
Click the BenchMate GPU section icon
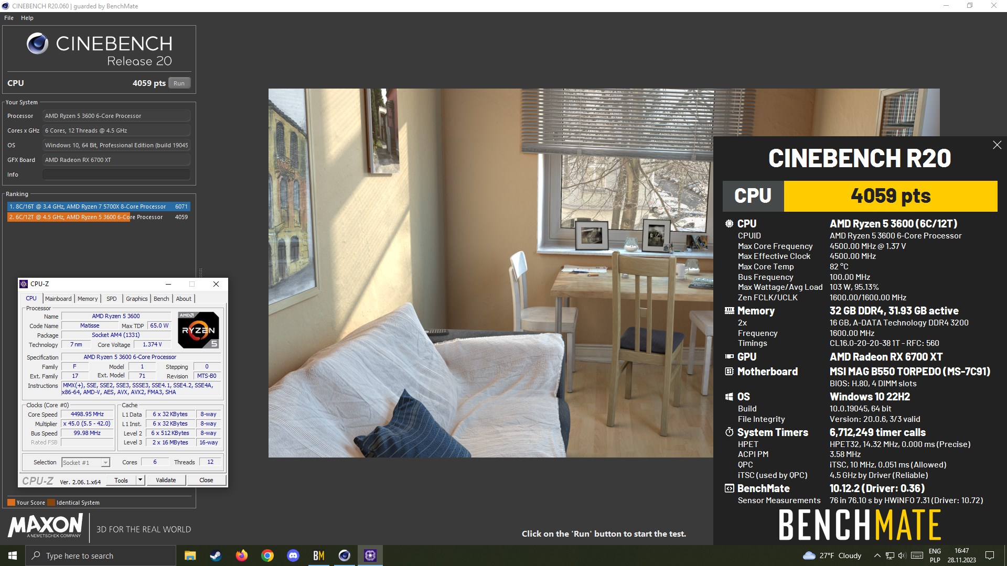tap(729, 356)
